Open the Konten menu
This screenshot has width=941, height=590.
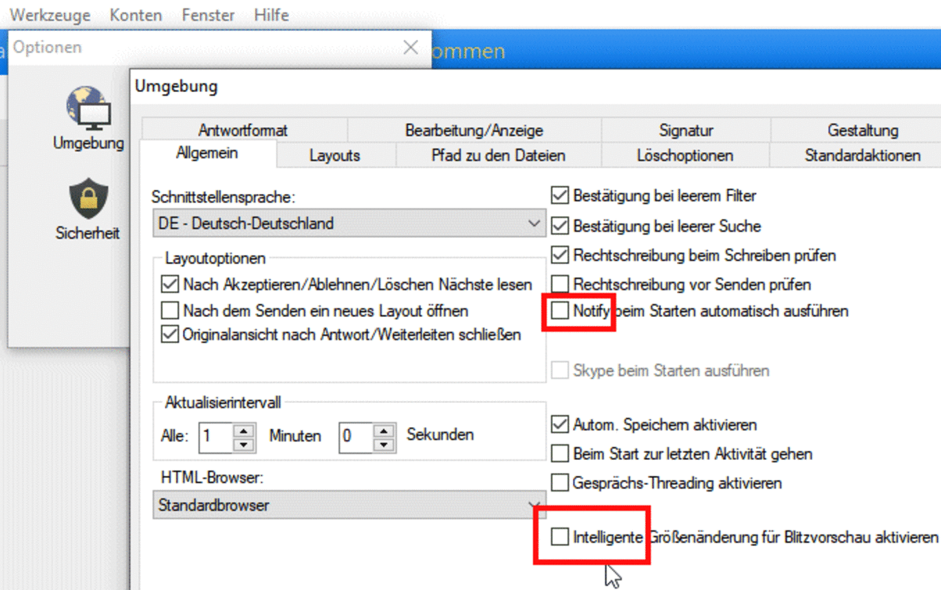click(136, 14)
